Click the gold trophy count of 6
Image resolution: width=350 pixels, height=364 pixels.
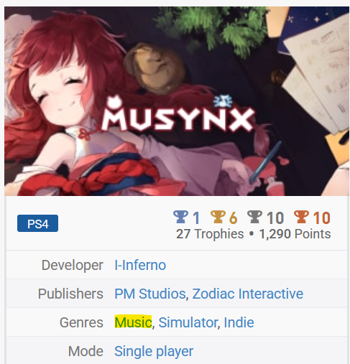coord(233,218)
